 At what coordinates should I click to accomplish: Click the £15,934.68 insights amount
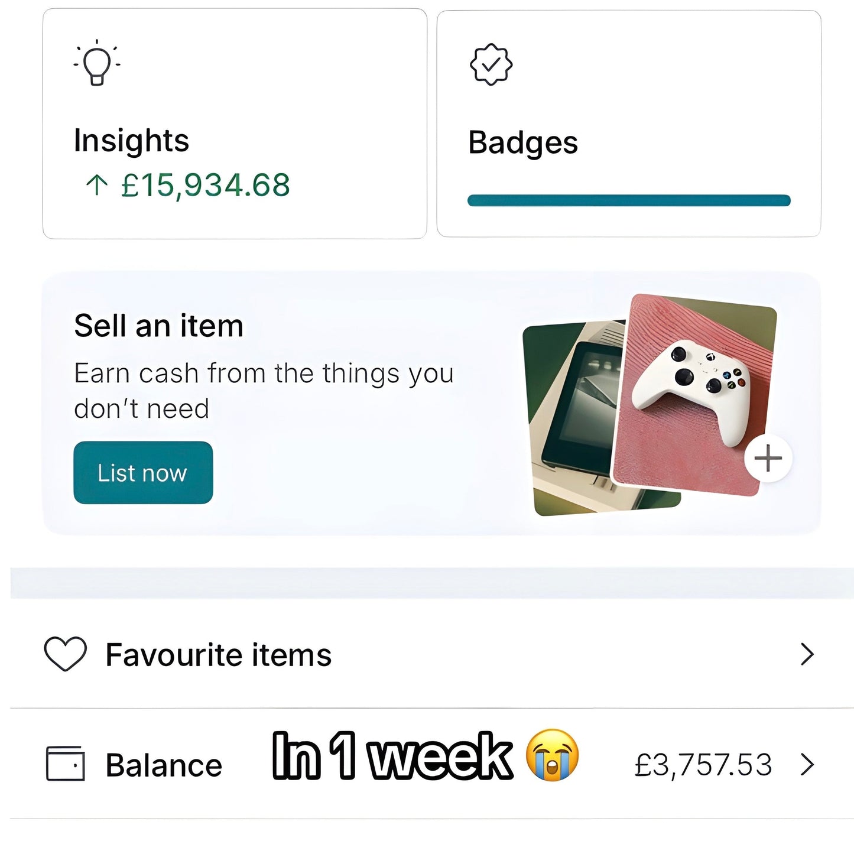(205, 185)
